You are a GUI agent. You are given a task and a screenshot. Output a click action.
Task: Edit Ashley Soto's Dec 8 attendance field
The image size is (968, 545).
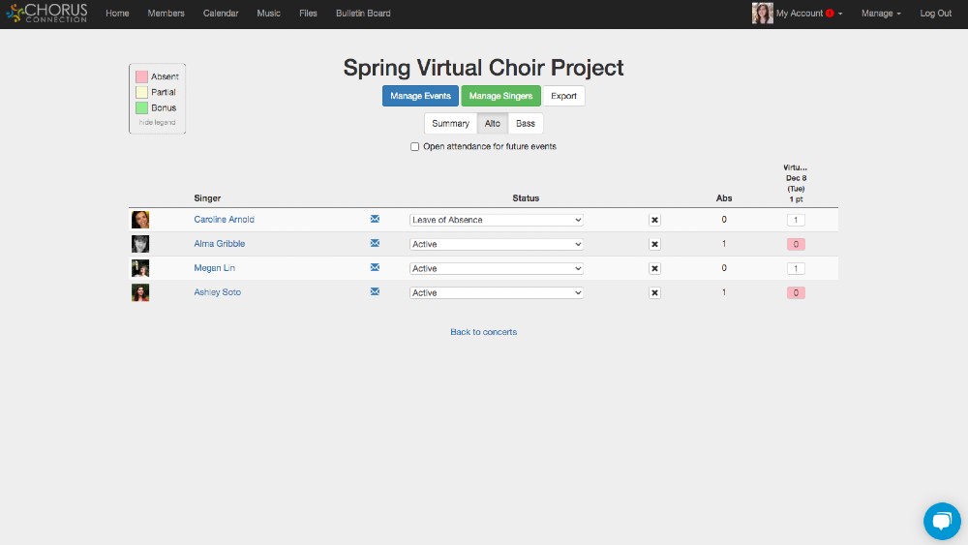pyautogui.click(x=796, y=292)
